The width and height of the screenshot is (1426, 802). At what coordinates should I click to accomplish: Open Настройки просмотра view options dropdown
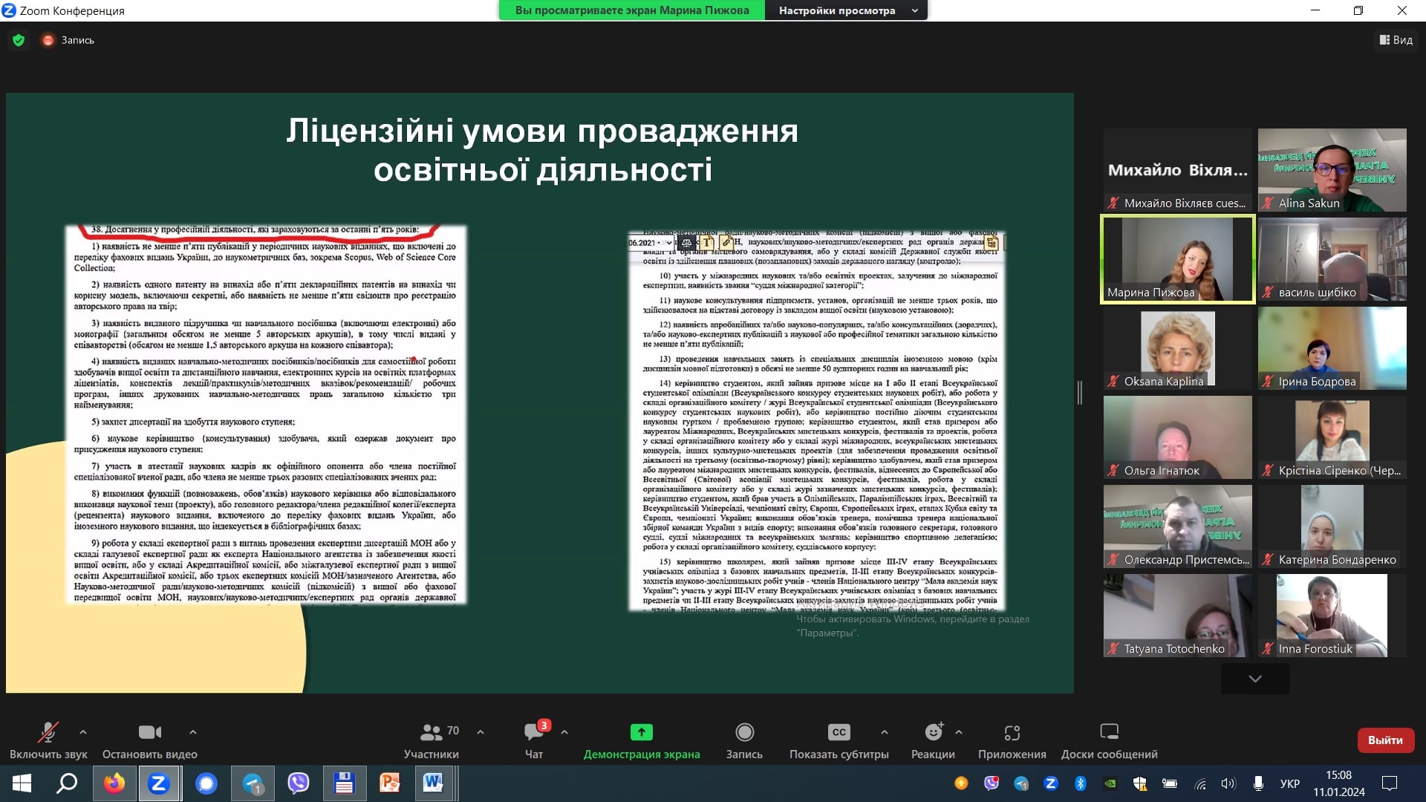click(x=847, y=10)
